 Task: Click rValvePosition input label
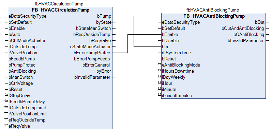(x=23, y=53)
